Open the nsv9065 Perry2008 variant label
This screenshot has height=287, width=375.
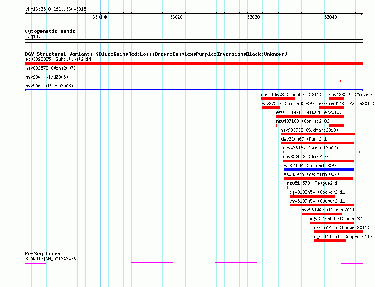pos(49,86)
